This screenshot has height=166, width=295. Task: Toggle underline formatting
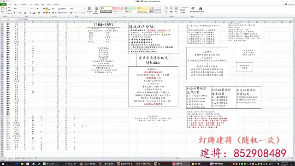coord(20,13)
